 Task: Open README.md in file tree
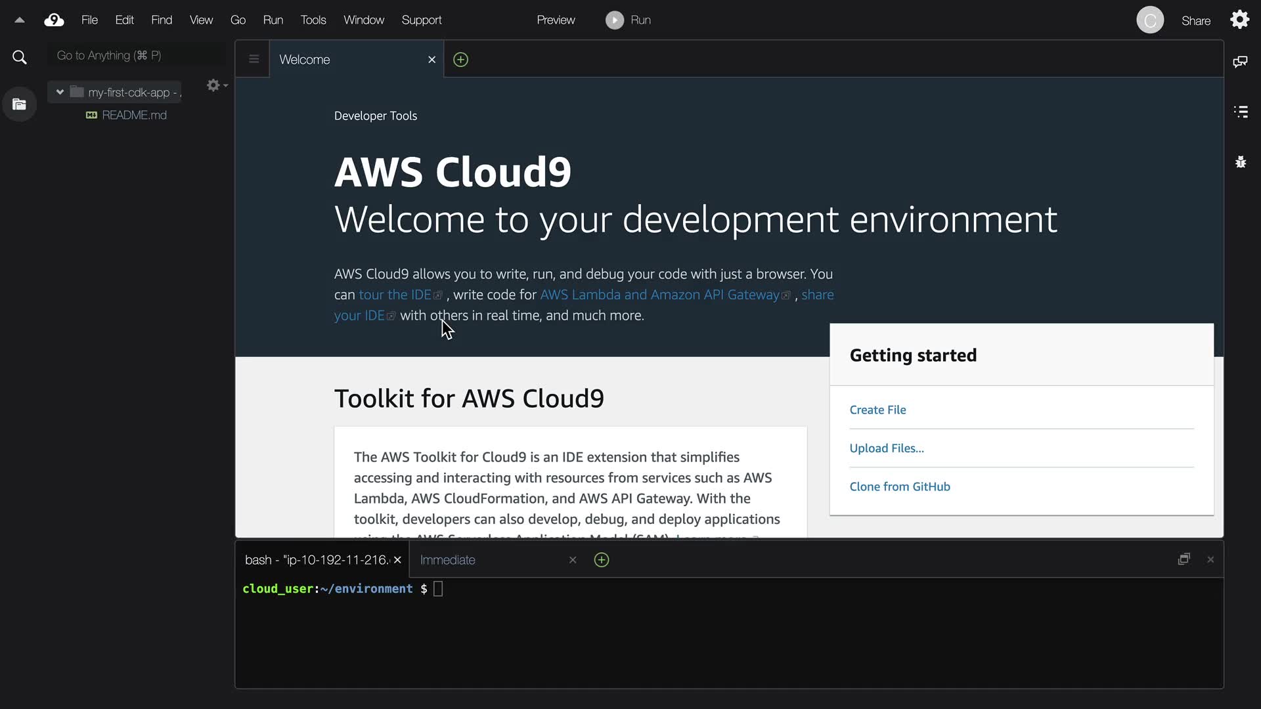[x=134, y=115]
